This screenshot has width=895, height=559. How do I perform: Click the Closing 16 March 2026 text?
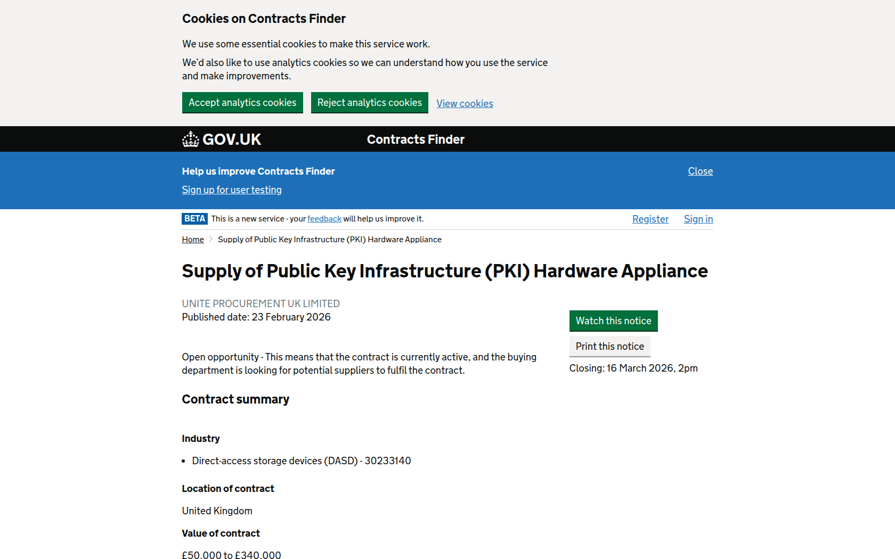pos(633,368)
